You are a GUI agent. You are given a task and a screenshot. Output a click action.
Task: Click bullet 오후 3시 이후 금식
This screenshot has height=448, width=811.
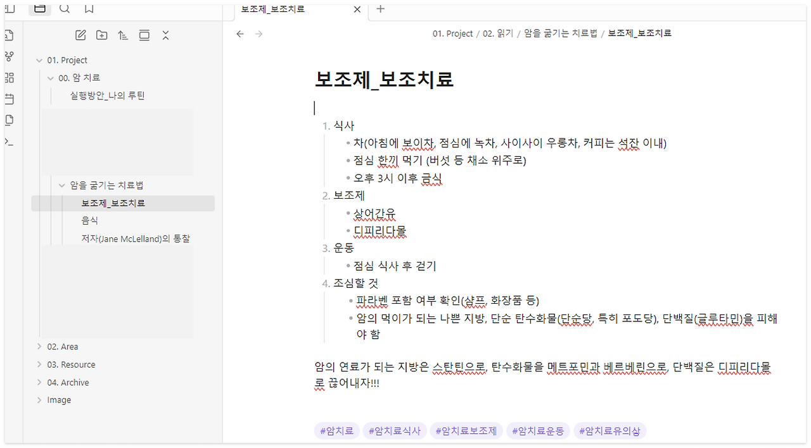click(397, 178)
